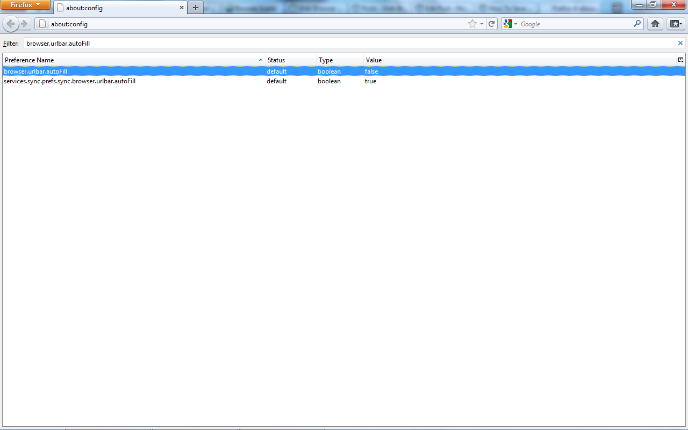688x430 pixels.
Task: Go to the Home page
Action: [x=655, y=24]
